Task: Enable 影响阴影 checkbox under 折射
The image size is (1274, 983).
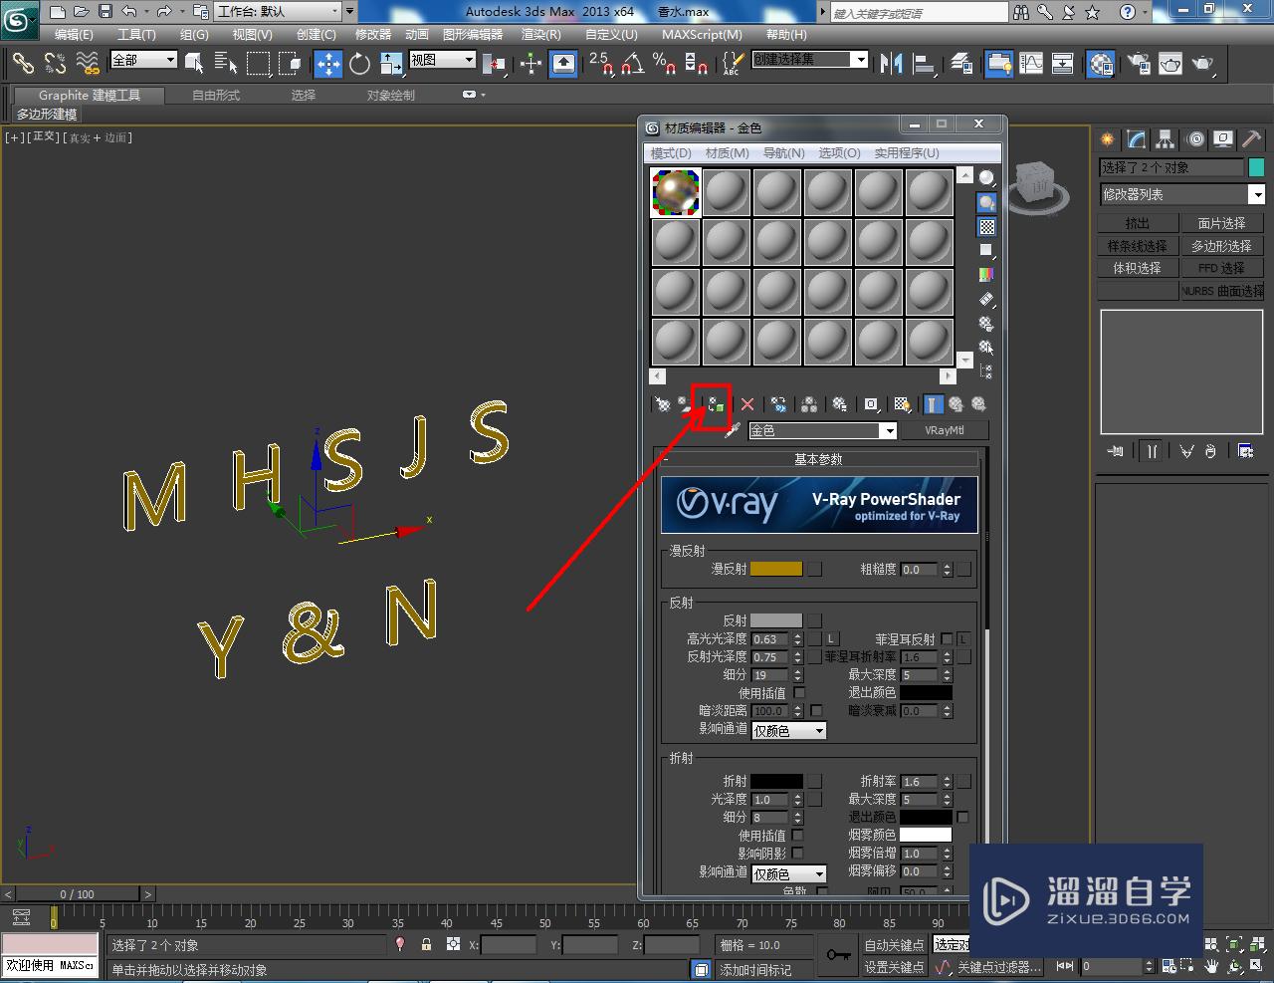Action: point(798,854)
